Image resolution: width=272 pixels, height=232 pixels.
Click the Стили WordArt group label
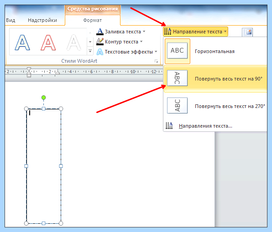coord(79,61)
